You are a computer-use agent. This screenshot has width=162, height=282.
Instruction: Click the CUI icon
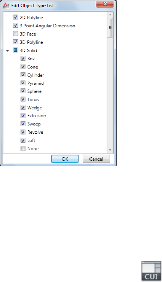152,271
